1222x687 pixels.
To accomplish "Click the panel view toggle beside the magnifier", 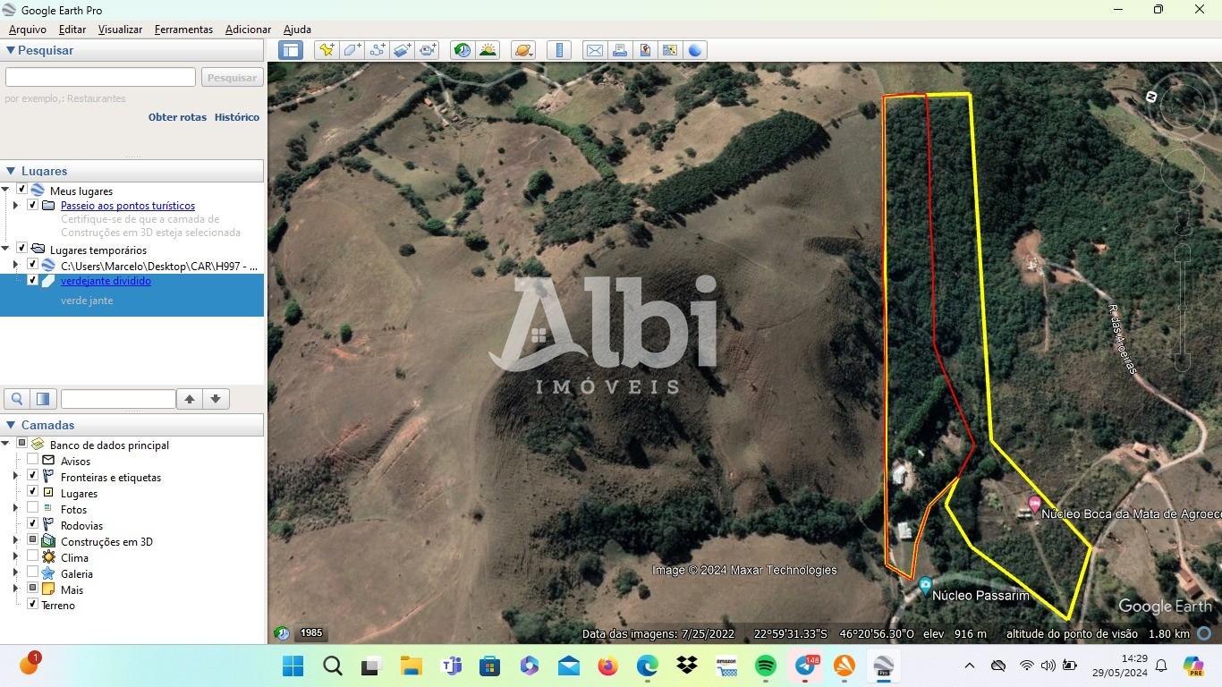I will click(42, 399).
